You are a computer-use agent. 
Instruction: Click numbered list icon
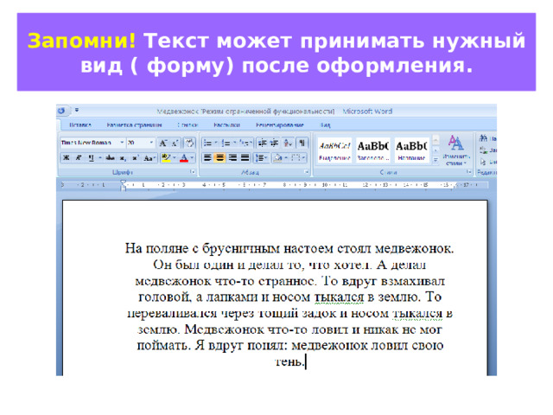click(x=226, y=143)
